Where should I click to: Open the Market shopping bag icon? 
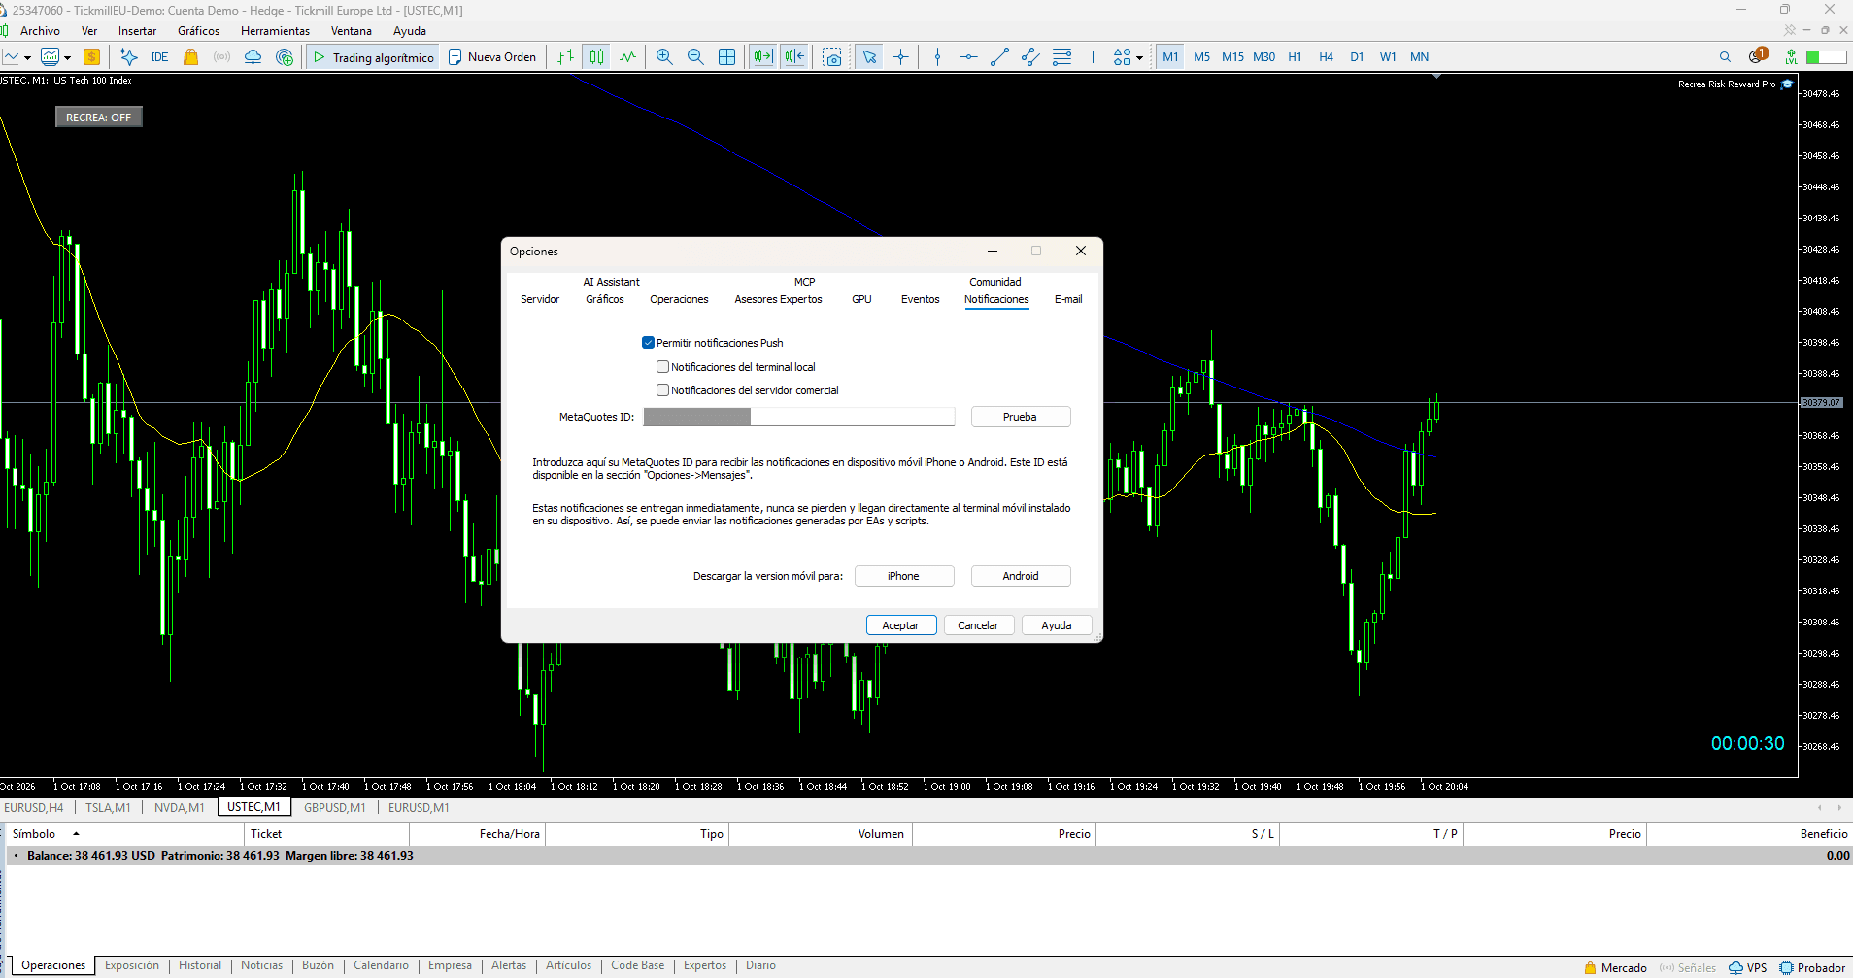pyautogui.click(x=190, y=57)
